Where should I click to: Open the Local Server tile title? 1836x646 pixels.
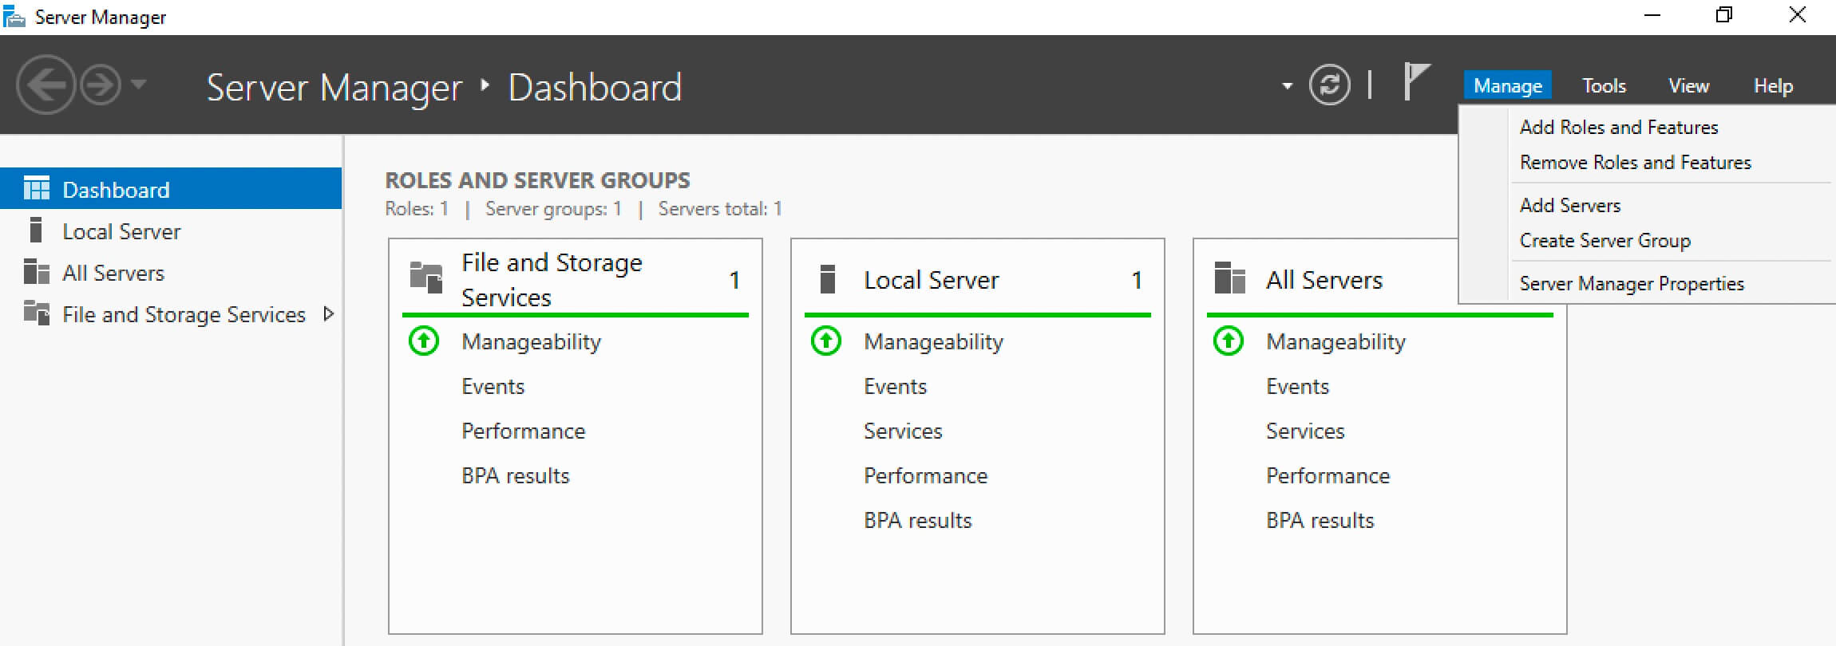click(931, 280)
